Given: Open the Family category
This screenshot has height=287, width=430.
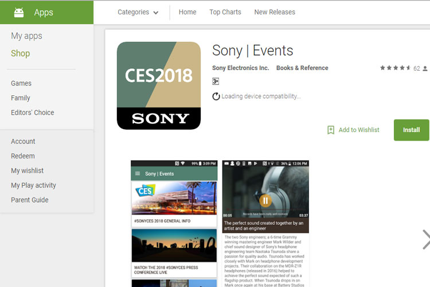Looking at the screenshot, I should tap(20, 98).
